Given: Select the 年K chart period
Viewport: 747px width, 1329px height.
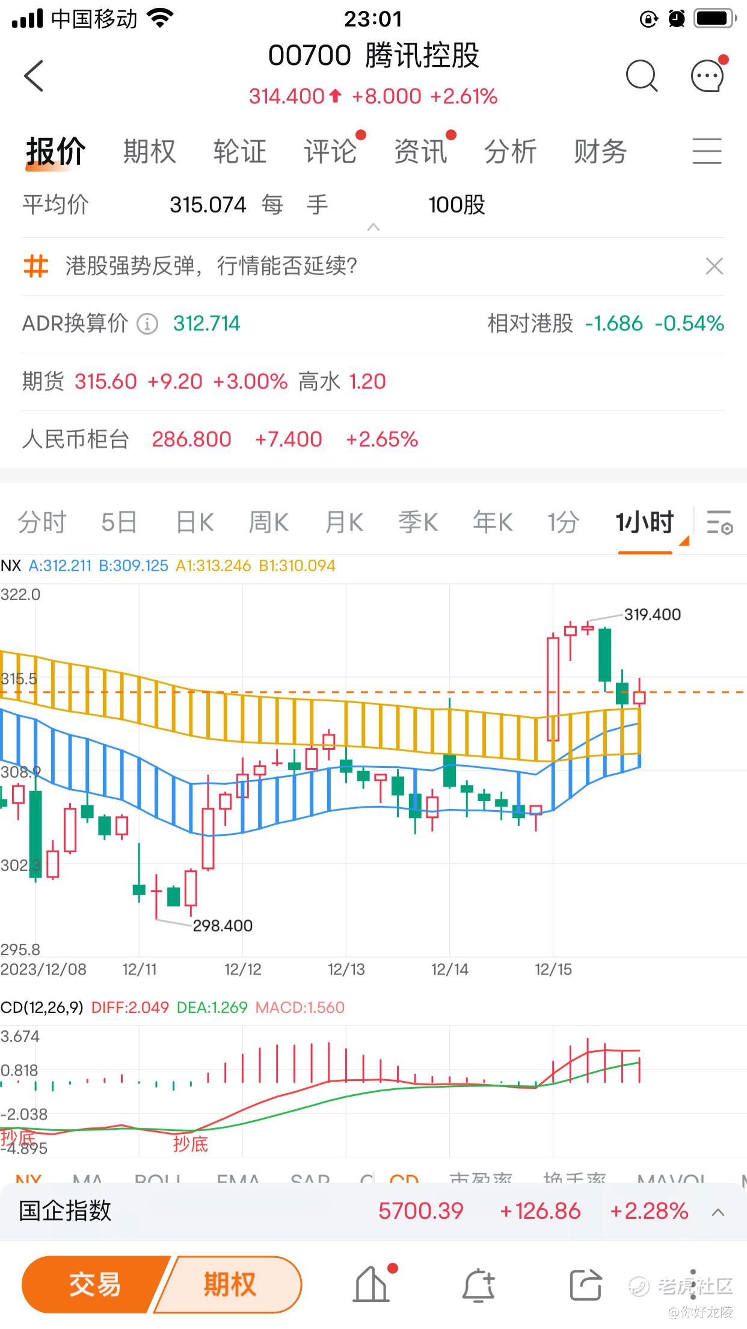Looking at the screenshot, I should (493, 522).
